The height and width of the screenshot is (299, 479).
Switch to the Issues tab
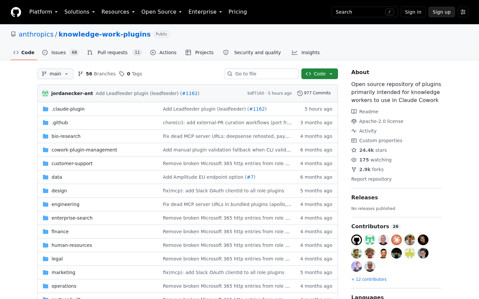[61, 52]
